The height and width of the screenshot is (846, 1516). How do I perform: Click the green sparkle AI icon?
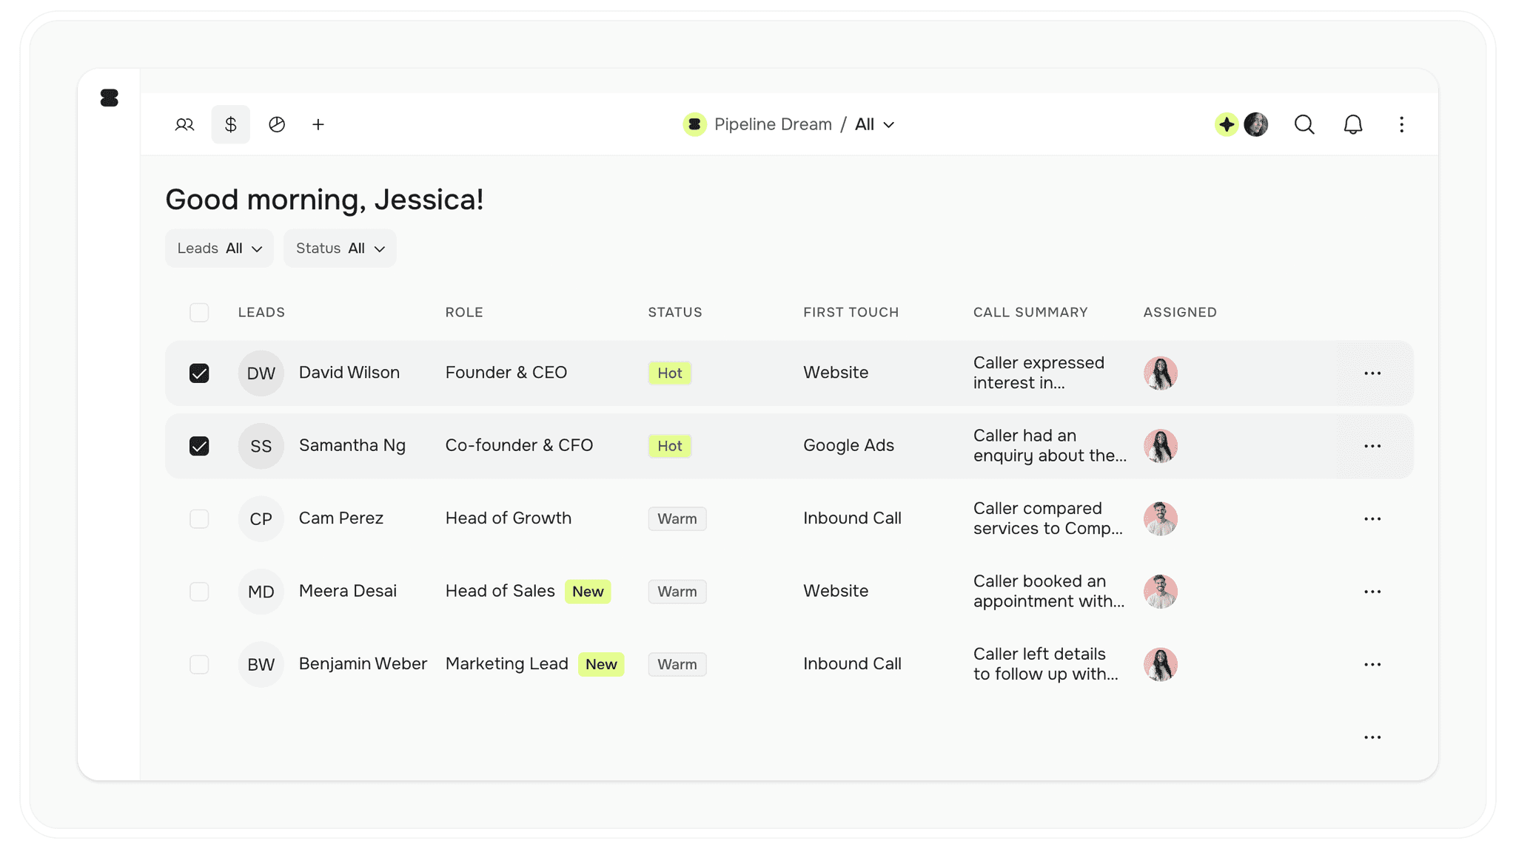coord(1227,124)
